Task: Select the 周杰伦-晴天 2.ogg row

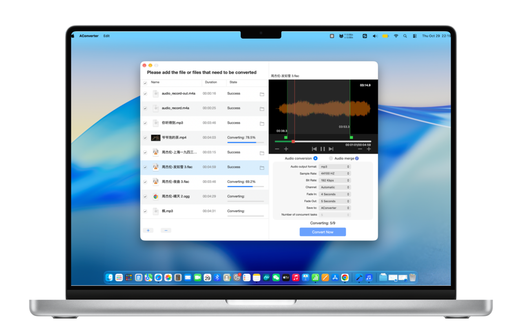Action: 204,197
